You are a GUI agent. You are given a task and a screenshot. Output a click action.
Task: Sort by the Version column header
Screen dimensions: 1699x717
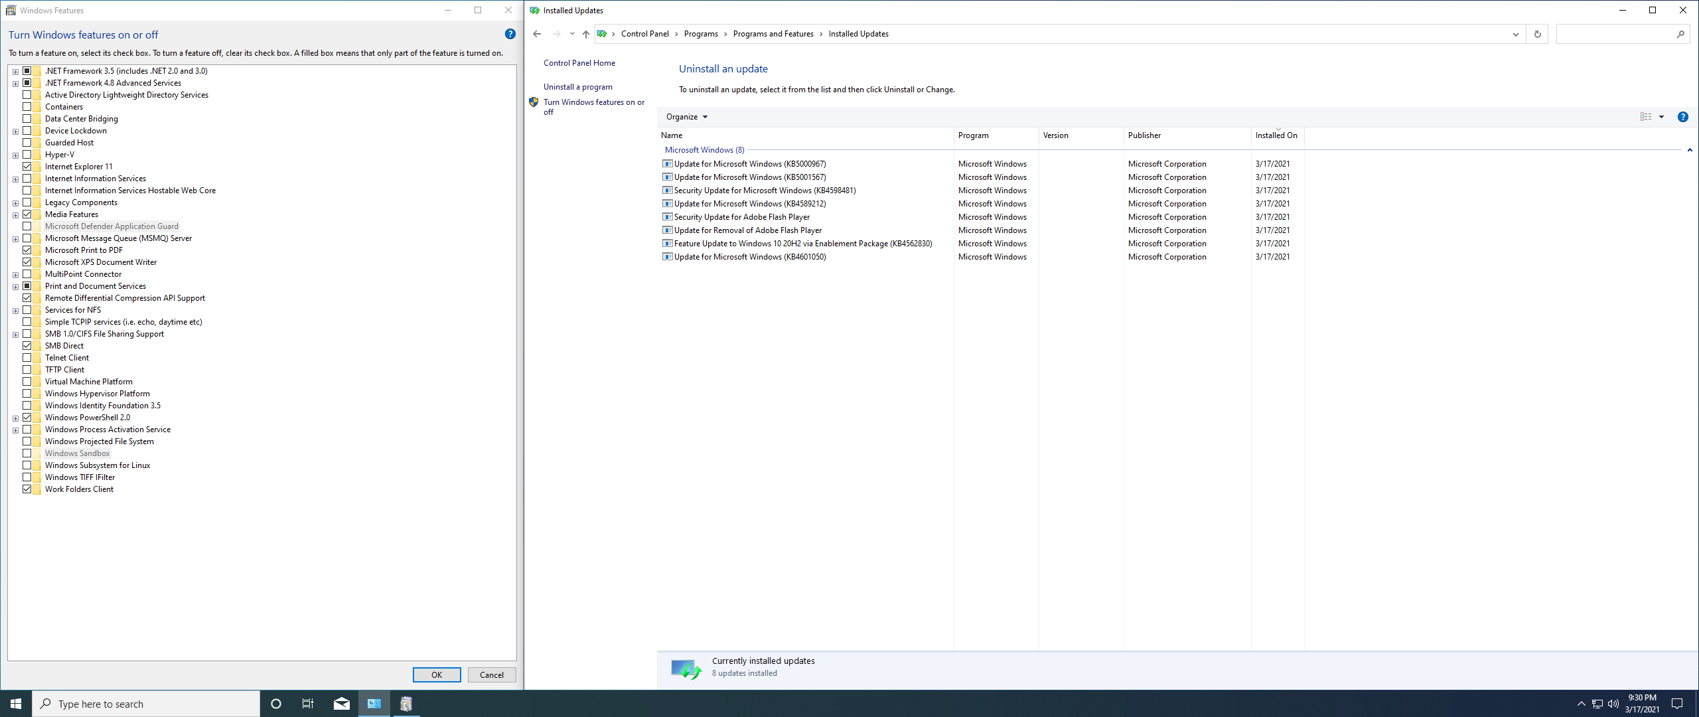tap(1081, 135)
